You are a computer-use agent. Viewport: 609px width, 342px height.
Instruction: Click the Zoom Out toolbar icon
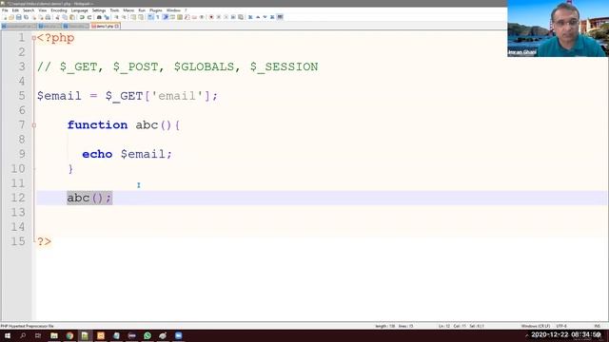click(124, 17)
